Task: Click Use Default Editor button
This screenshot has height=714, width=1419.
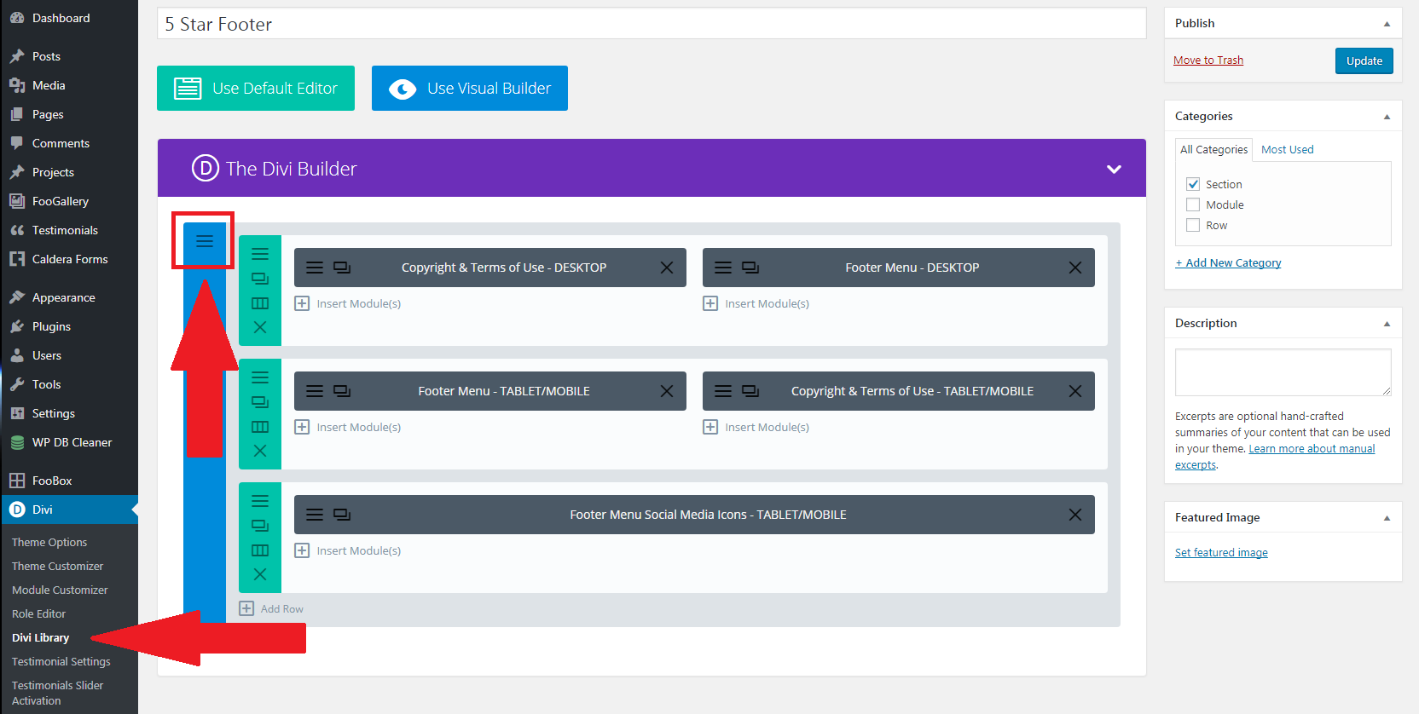Action: click(x=256, y=88)
